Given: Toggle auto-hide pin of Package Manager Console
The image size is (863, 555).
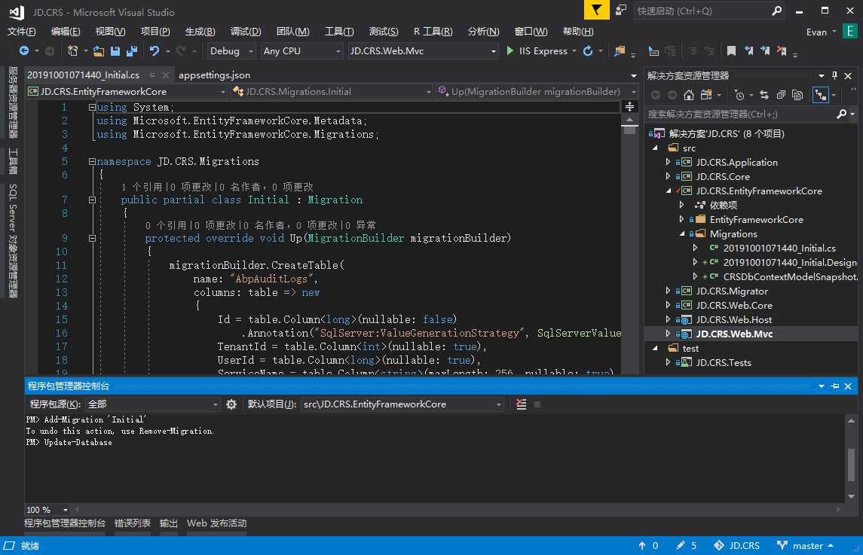Looking at the screenshot, I should pyautogui.click(x=835, y=386).
